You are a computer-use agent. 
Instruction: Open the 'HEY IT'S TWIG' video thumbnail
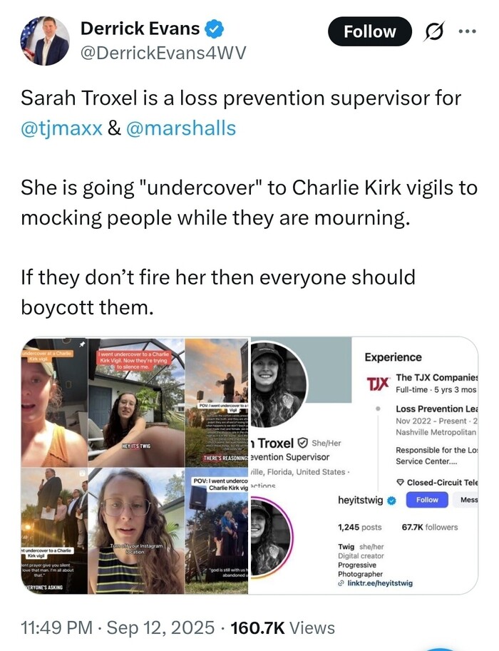(136, 402)
